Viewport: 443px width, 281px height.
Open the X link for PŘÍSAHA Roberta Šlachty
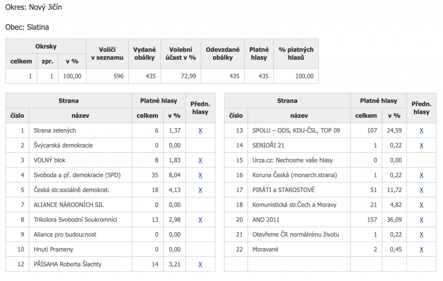(x=200, y=264)
